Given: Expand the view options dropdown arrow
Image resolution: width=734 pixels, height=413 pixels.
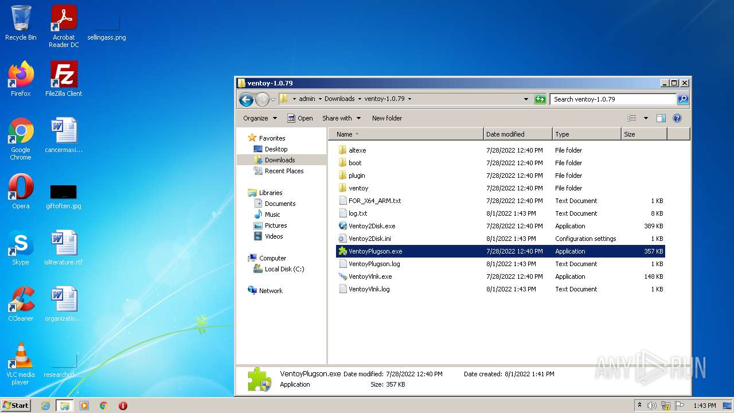Looking at the screenshot, I should pos(646,118).
